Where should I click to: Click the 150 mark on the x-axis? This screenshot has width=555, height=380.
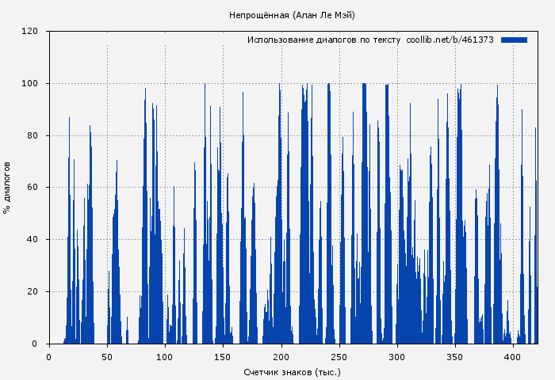click(223, 356)
